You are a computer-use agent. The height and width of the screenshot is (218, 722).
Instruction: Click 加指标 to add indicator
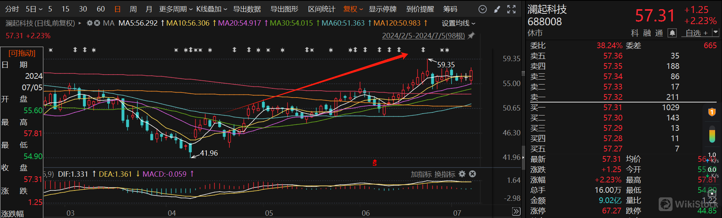click(x=421, y=174)
